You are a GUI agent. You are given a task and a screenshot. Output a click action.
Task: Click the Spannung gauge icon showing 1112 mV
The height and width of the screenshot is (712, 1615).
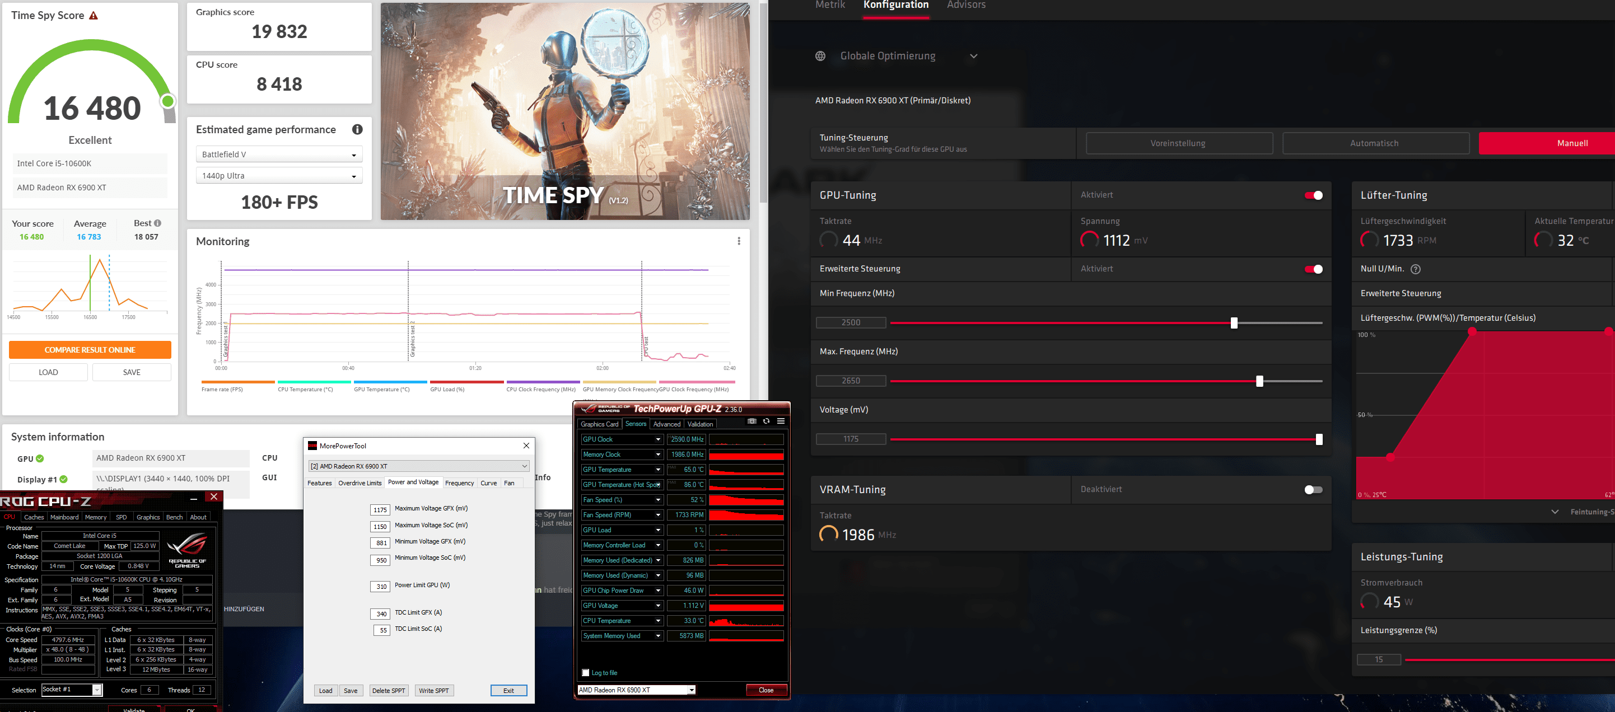tap(1090, 240)
